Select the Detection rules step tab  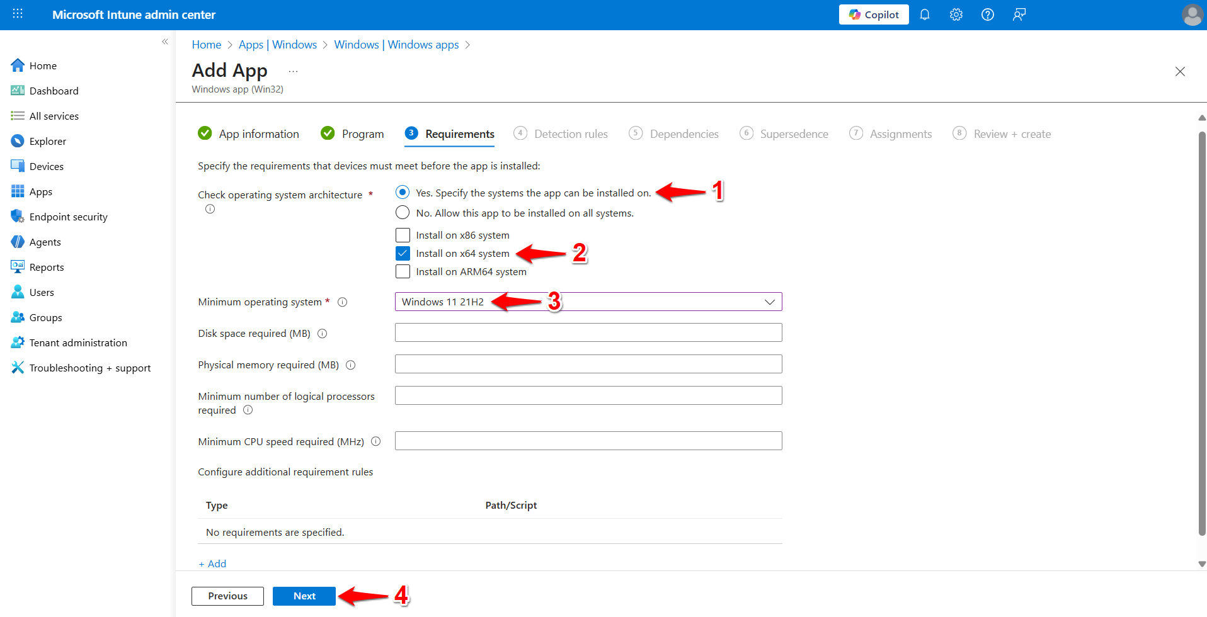coord(560,133)
